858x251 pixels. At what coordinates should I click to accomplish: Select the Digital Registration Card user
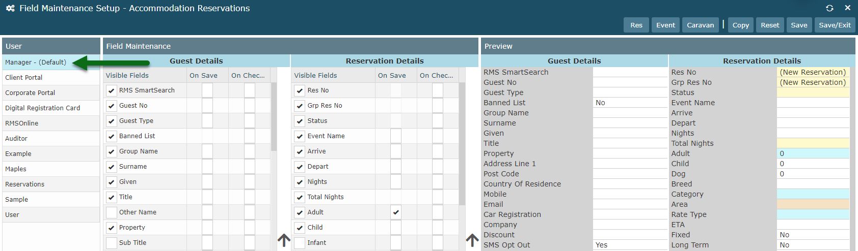(x=43, y=108)
